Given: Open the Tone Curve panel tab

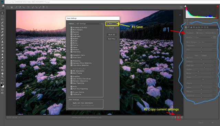Looking at the screenshot, I should (189, 27).
